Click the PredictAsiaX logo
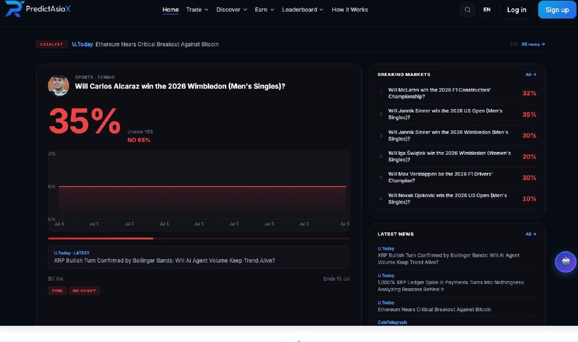578x342 pixels. [x=37, y=9]
